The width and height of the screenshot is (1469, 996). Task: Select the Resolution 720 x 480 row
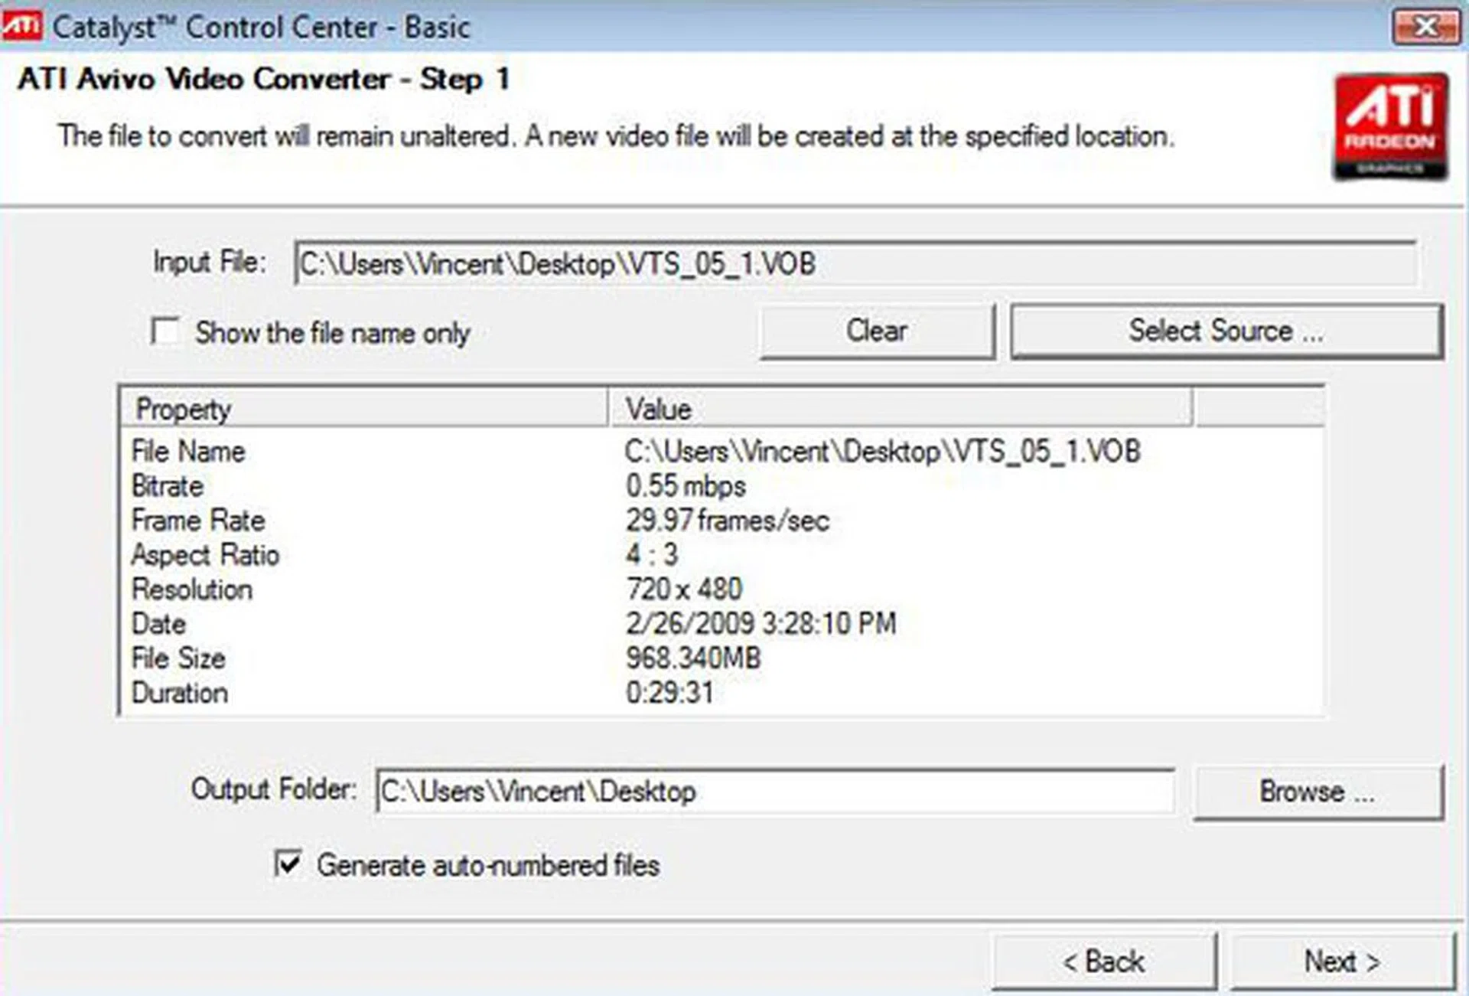[x=721, y=589]
